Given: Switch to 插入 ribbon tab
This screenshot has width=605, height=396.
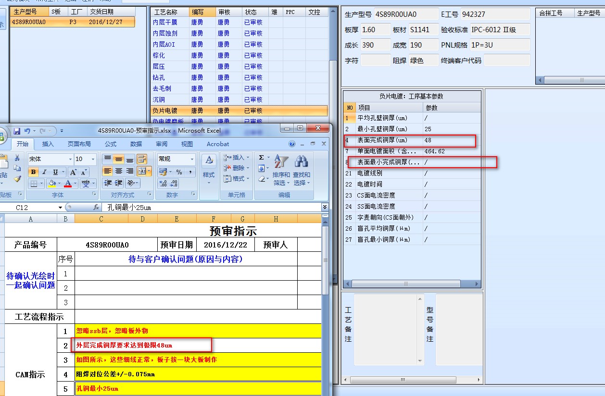Looking at the screenshot, I should point(48,144).
